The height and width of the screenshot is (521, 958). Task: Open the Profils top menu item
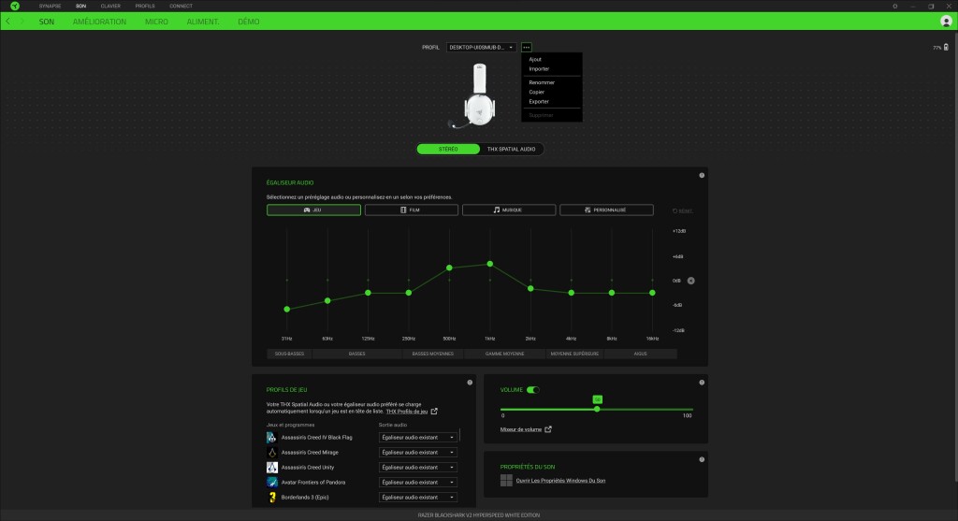pyautogui.click(x=145, y=7)
